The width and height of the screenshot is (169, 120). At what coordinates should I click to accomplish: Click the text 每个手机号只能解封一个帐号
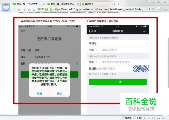[102, 74]
